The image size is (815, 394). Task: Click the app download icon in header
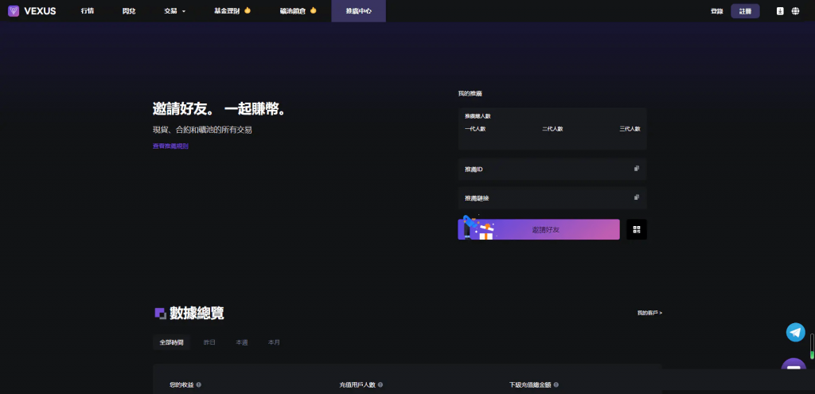(780, 11)
